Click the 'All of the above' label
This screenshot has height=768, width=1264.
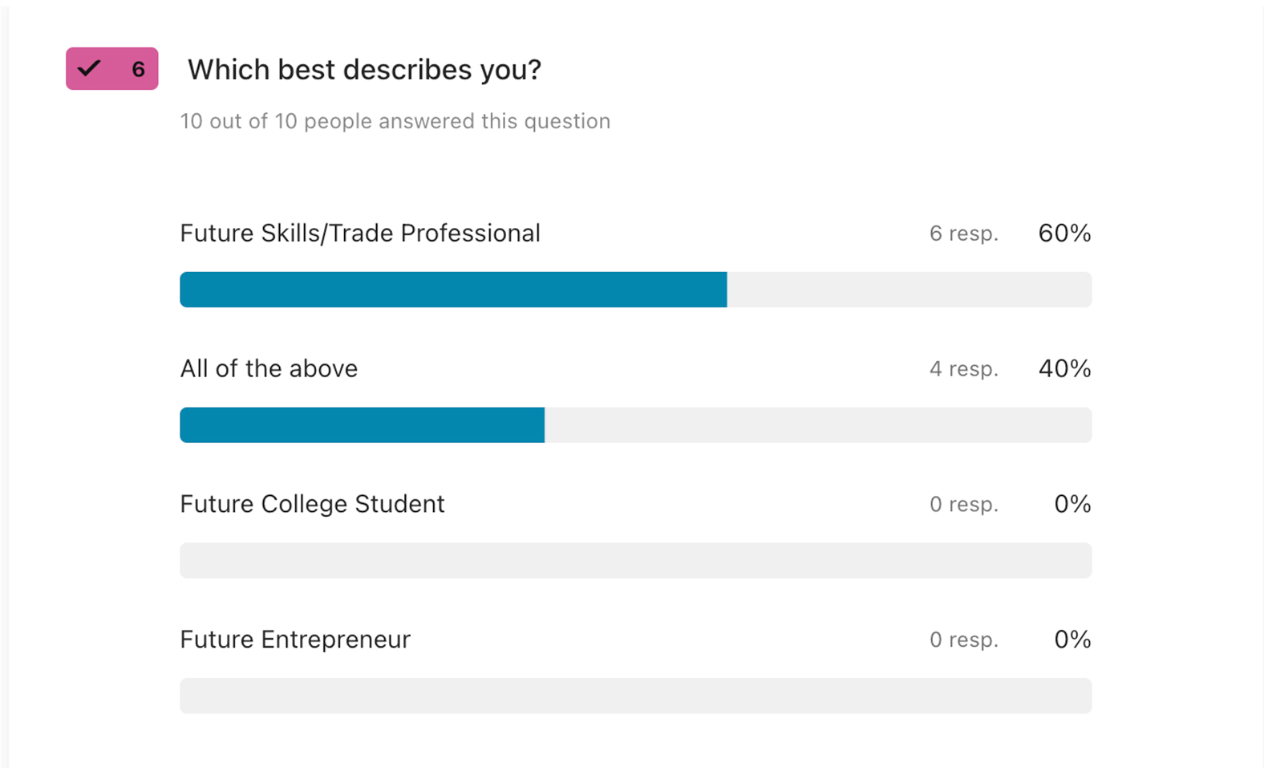coord(269,368)
